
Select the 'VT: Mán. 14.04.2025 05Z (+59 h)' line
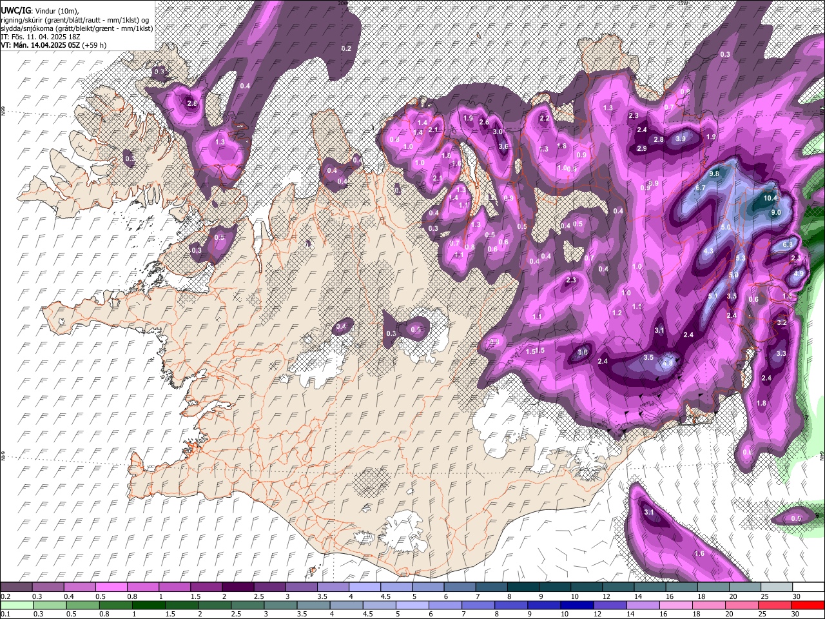(53, 45)
